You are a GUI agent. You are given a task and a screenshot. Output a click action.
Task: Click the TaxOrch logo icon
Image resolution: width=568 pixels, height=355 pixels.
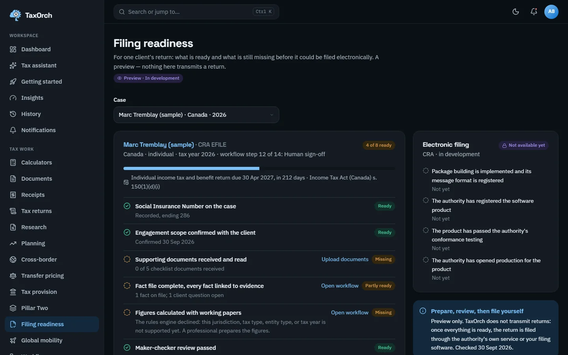click(15, 15)
